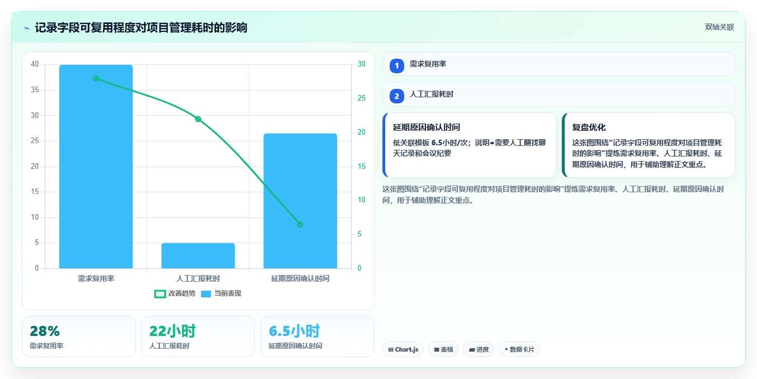This screenshot has width=757, height=379.
Task: Click the chart title 记录字段可复用程度对项目管理耗时的影响
Action: point(141,27)
